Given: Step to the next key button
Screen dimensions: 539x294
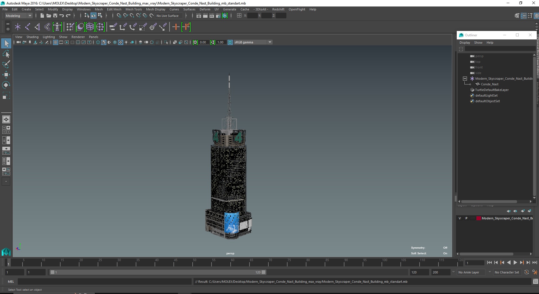Looking at the screenshot, I should (522, 262).
